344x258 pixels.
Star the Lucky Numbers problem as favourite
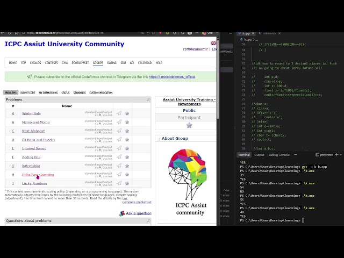pos(127,183)
